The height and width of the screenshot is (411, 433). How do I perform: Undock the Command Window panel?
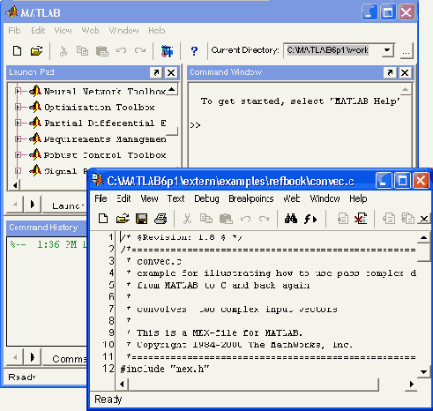(x=390, y=72)
